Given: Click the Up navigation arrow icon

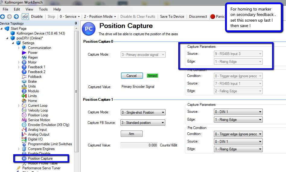Looking at the screenshot, I should click(x=16, y=17).
